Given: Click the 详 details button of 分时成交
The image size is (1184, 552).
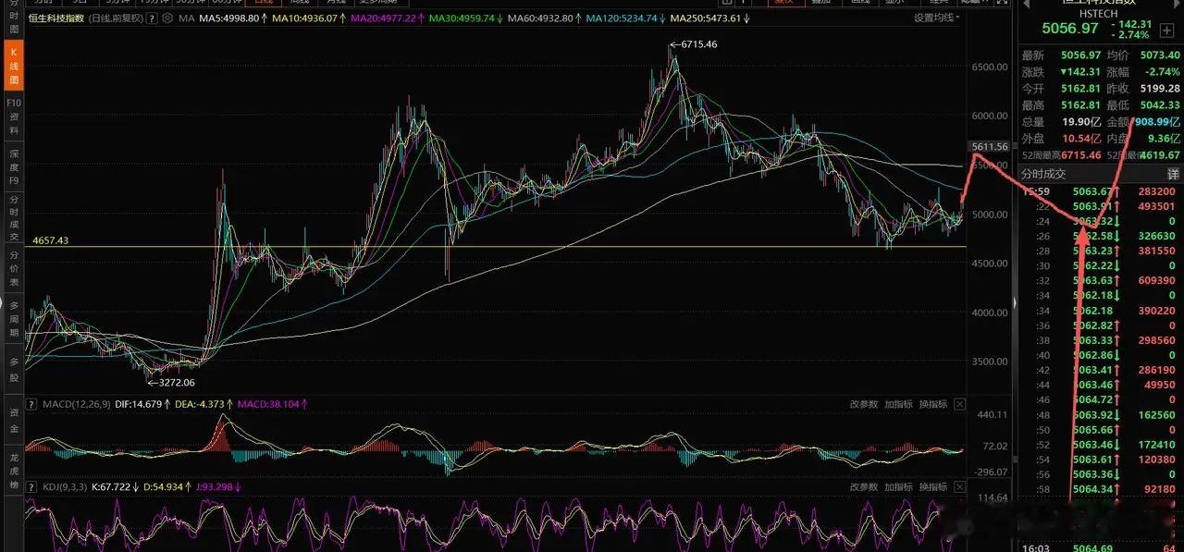Looking at the screenshot, I should 1173,174.
